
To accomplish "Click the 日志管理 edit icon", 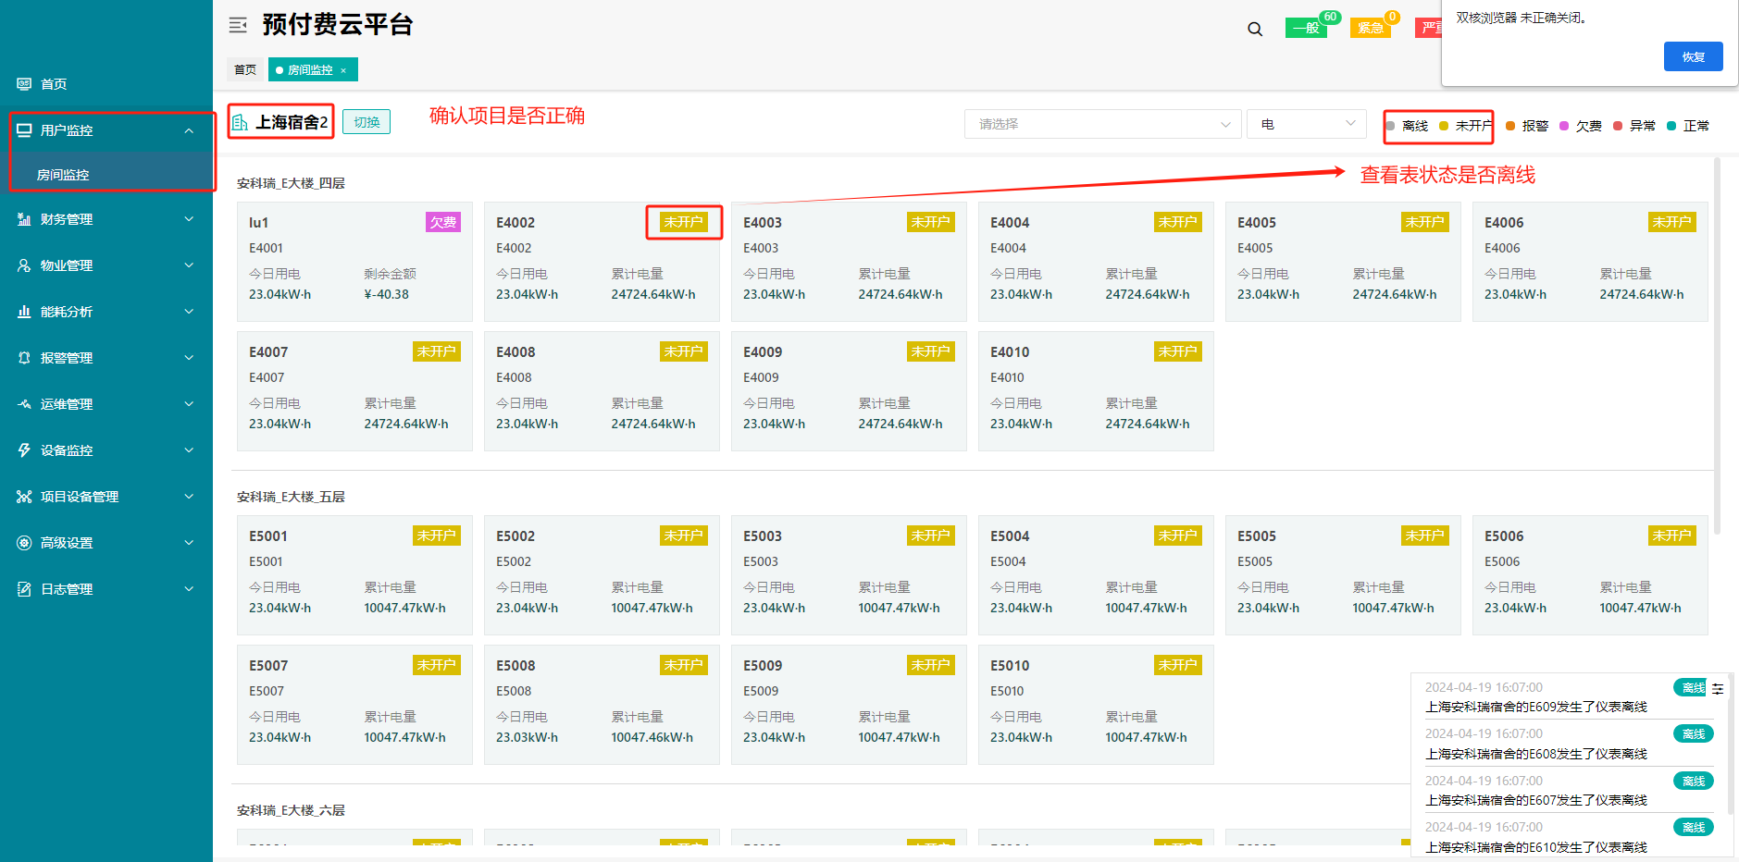I will click(x=24, y=589).
